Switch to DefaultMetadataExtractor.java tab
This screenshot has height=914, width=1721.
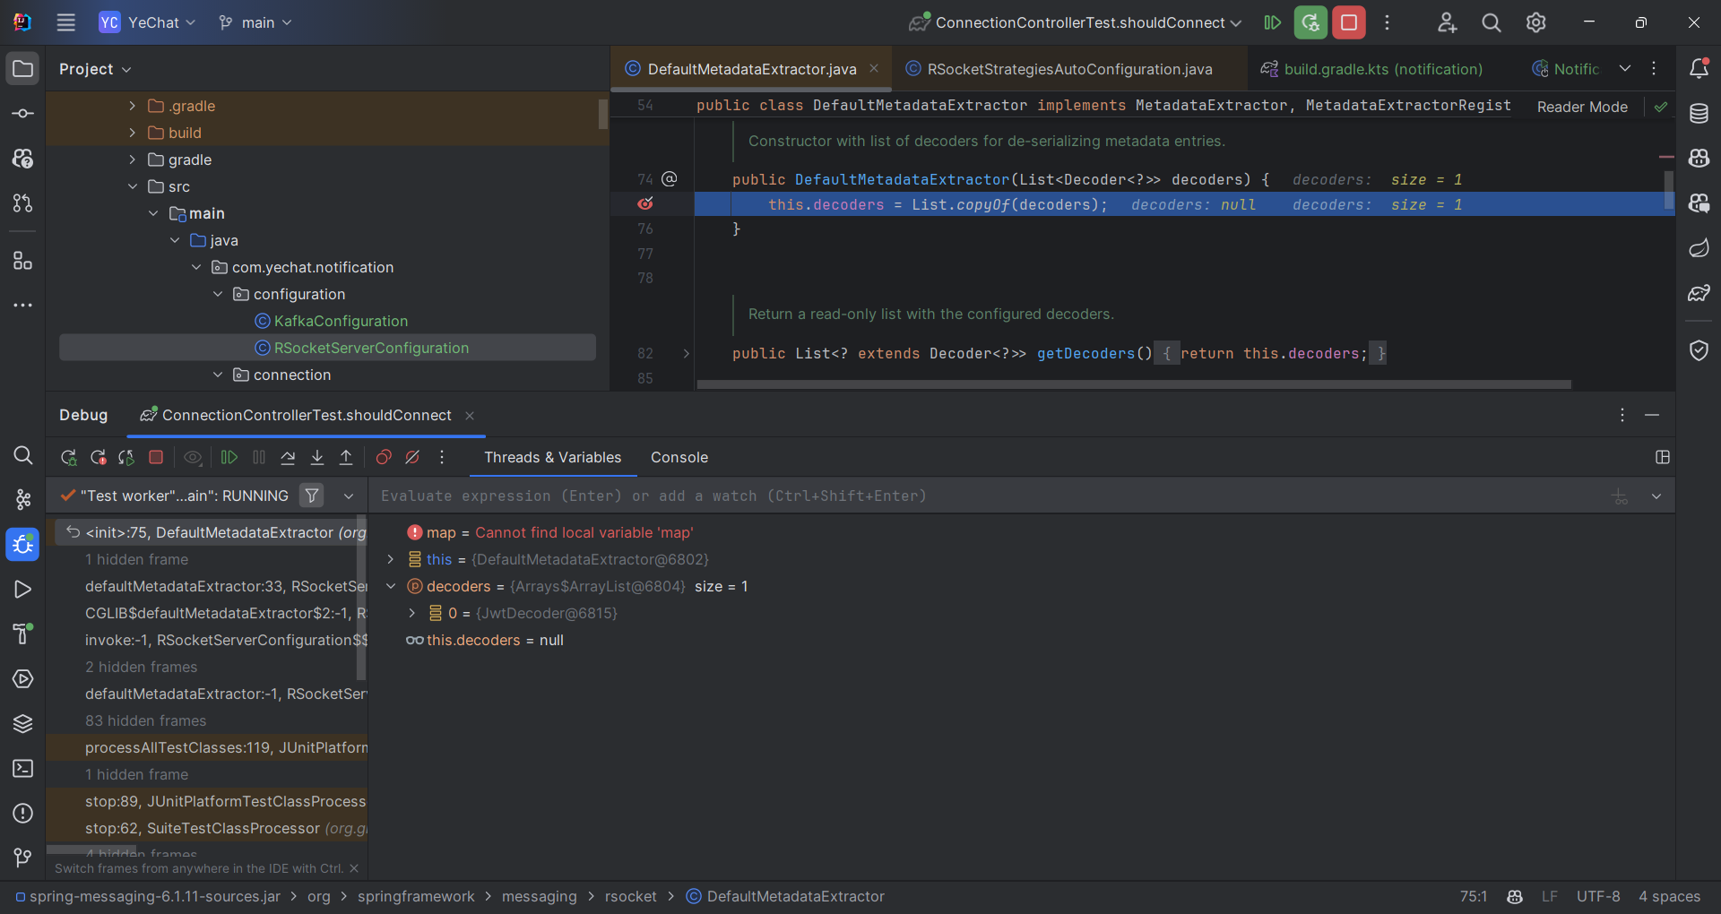point(751,69)
